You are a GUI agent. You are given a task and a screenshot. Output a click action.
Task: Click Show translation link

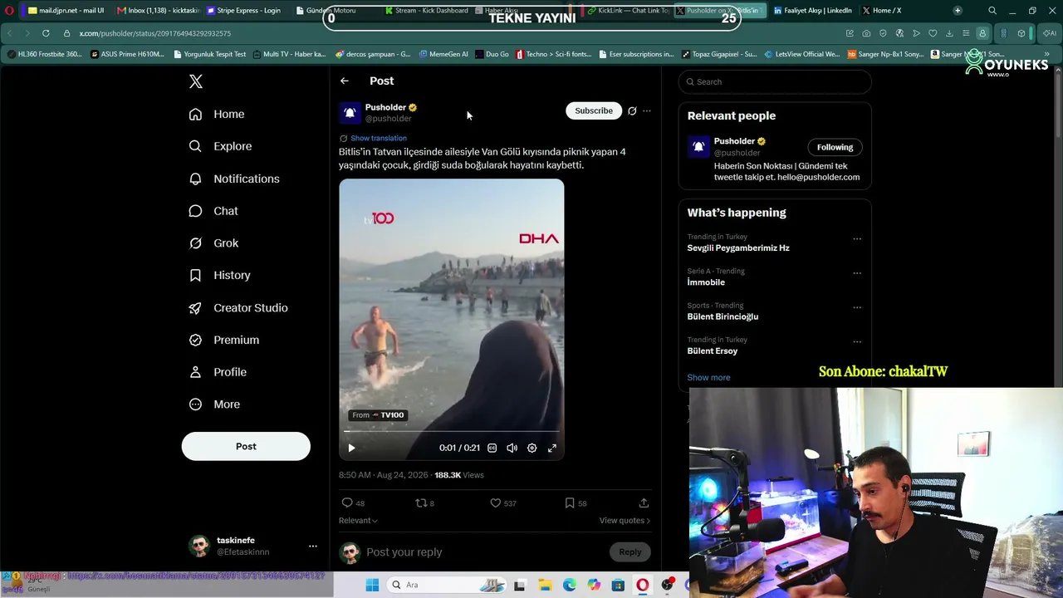[x=379, y=138]
